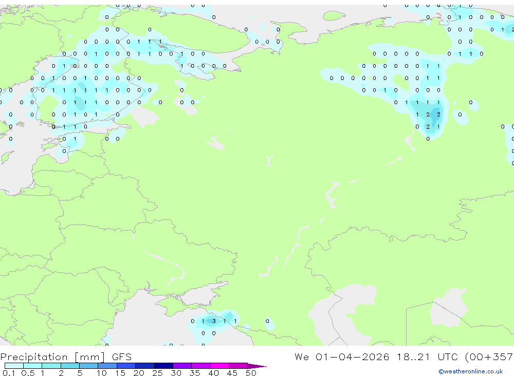This screenshot has width=514, height=376.
Task: Pick the 10–15 mm legend swatch
Action: [x=107, y=366]
